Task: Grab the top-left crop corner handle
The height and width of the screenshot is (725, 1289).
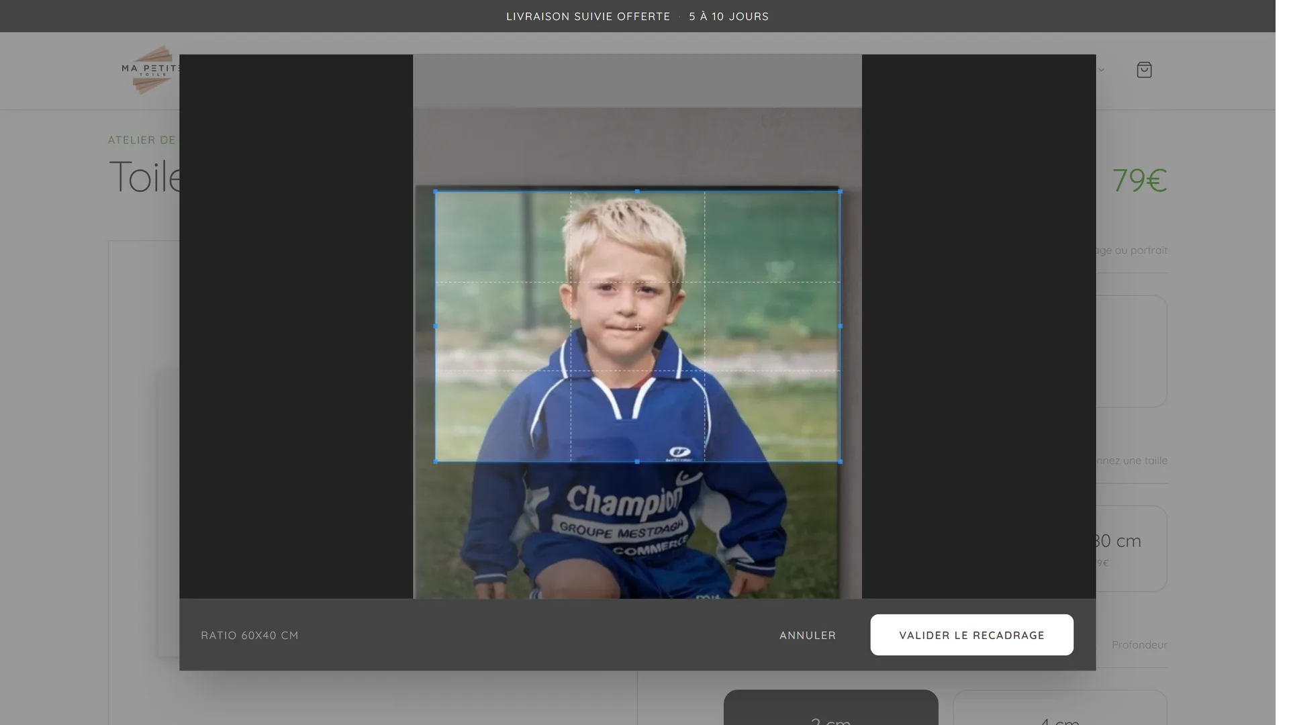Action: (x=436, y=191)
